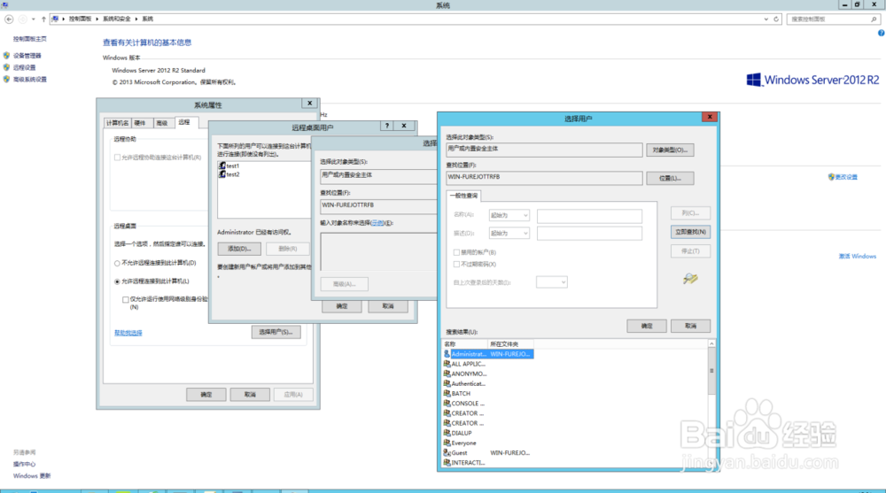Click the ALL APPLIC... group icon
This screenshot has height=493, width=886.
click(447, 364)
